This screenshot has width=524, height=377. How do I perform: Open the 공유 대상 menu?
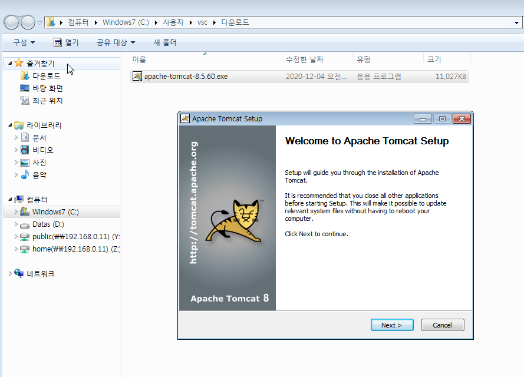point(116,42)
